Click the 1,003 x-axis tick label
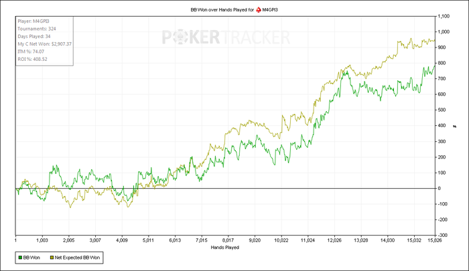 click(x=42, y=240)
